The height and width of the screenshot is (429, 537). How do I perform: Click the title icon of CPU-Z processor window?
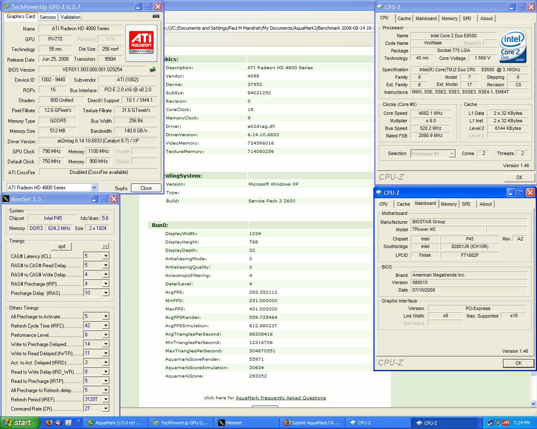tap(380, 7)
